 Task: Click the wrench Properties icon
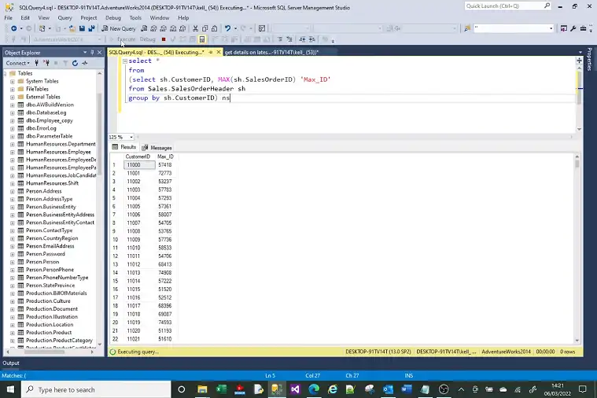tap(573, 28)
